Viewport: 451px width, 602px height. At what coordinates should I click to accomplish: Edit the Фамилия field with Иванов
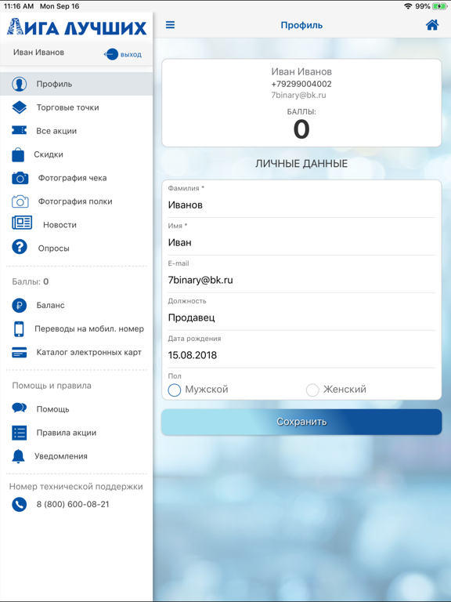coord(301,205)
